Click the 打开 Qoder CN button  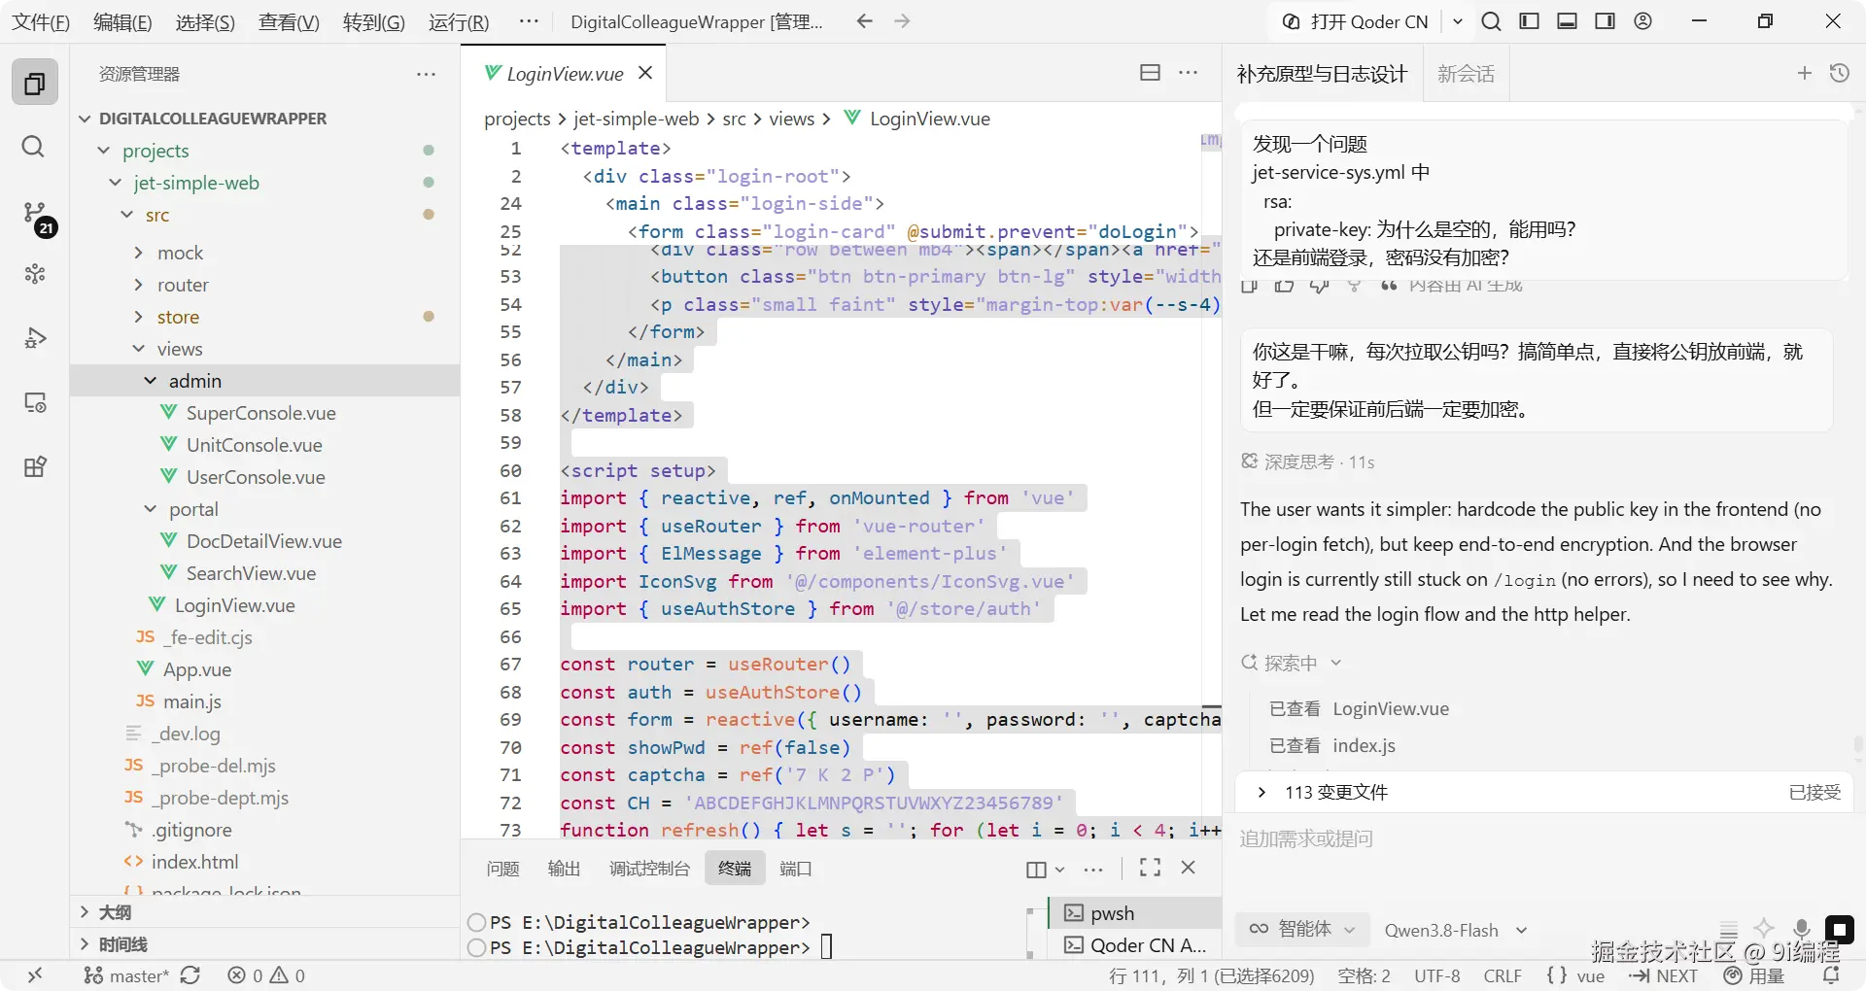coord(1357,21)
